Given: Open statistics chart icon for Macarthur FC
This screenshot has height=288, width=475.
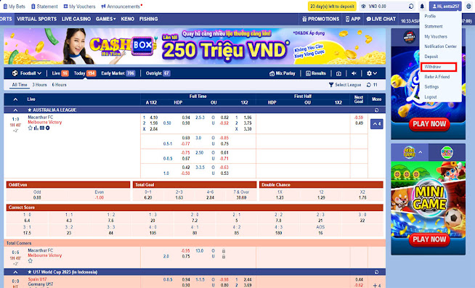Looking at the screenshot, I should click(36, 128).
